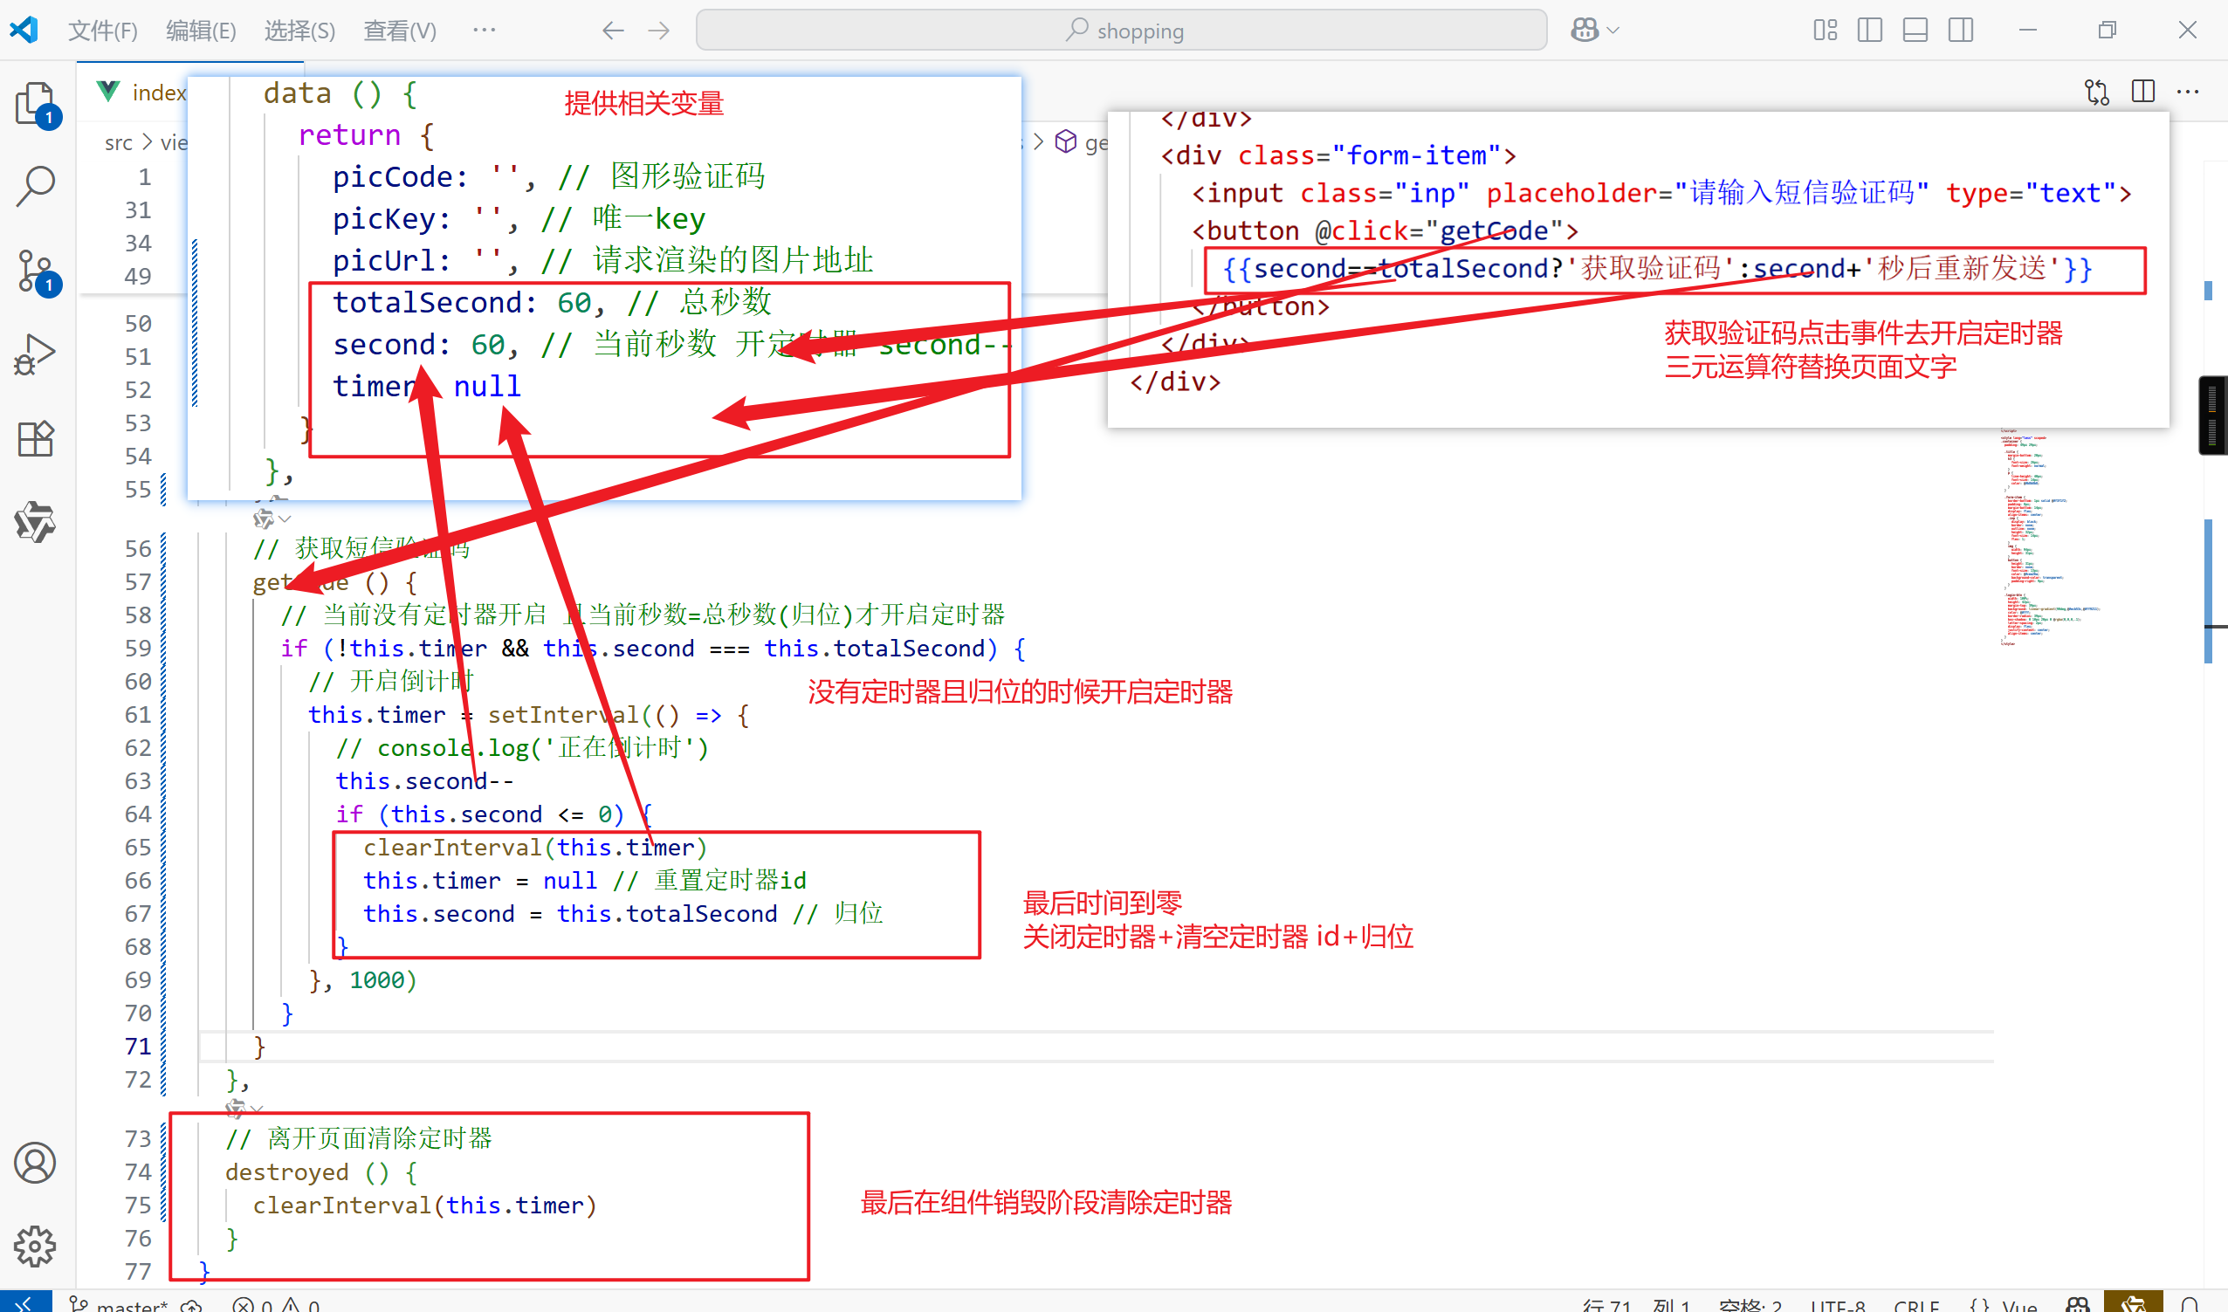Image resolution: width=2228 pixels, height=1312 pixels.
Task: Expand the Copilot dropdown chevron in title bar
Action: pos(1613,30)
